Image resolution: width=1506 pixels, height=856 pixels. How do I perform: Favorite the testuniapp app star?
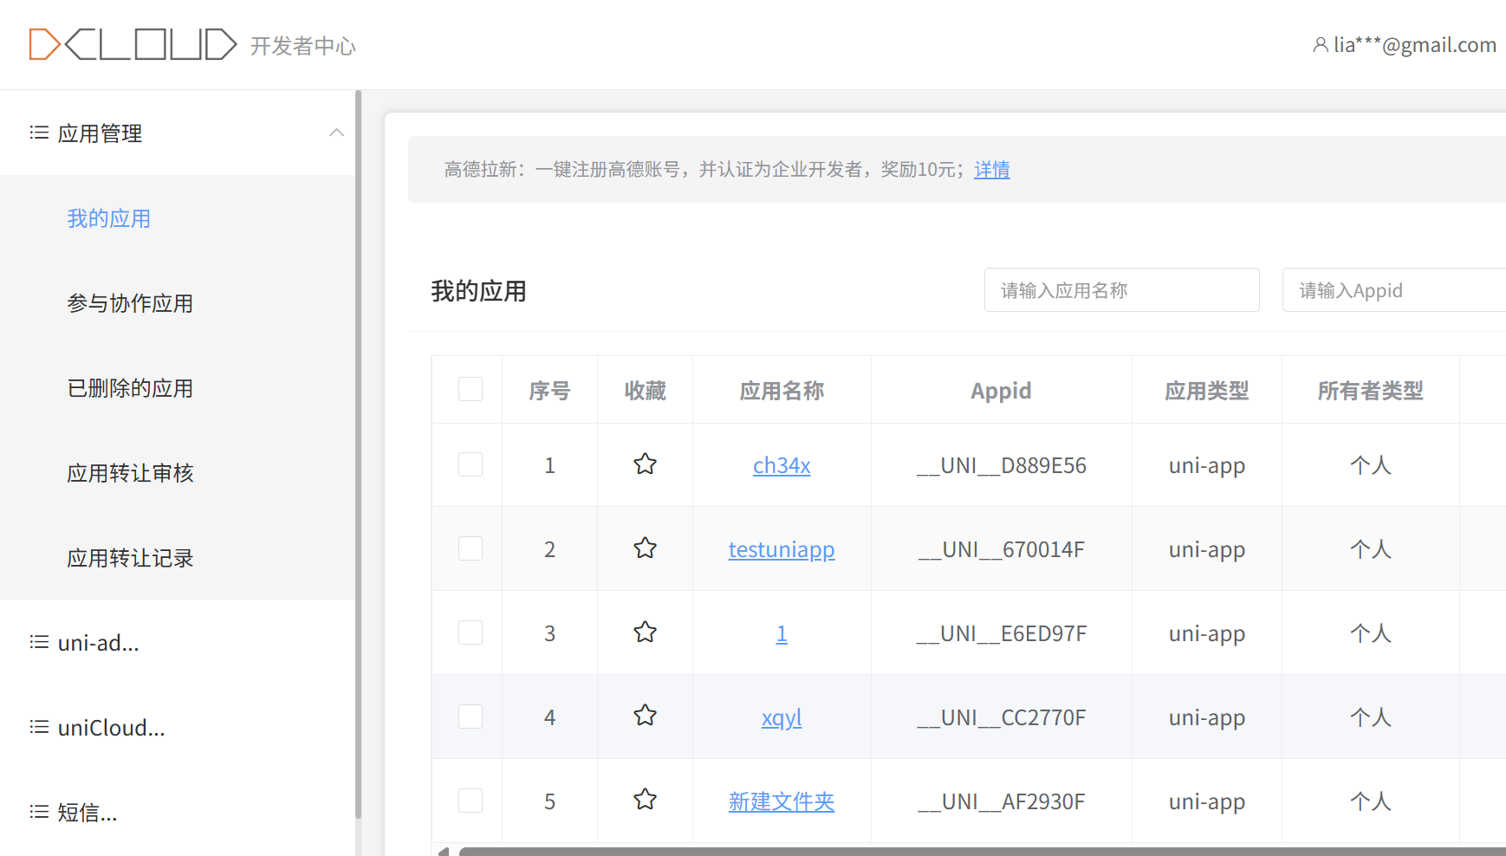tap(645, 548)
